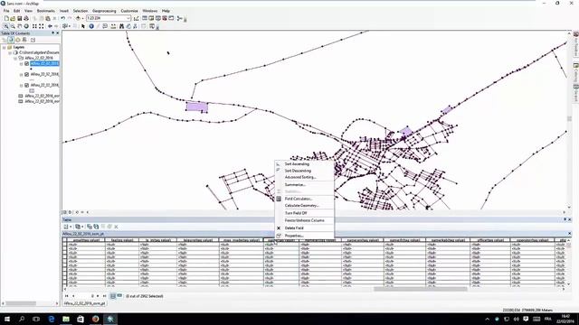
Task: Select the Zoom Out tool
Action: point(13,26)
